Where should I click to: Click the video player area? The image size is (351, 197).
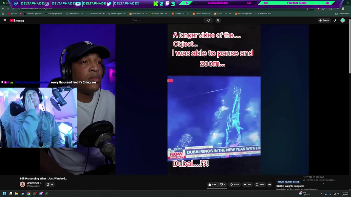click(174, 99)
